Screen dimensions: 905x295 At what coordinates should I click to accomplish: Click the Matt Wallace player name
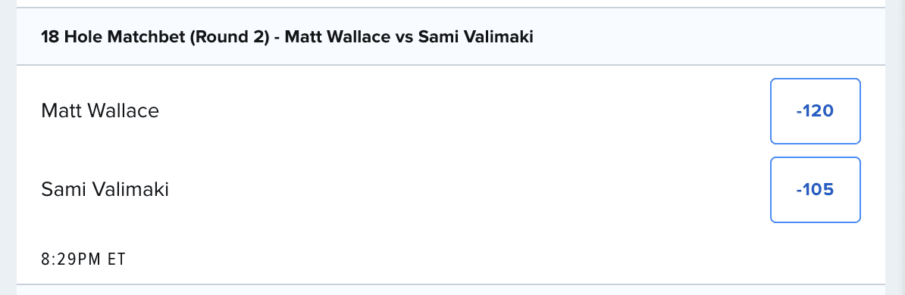[x=100, y=110]
